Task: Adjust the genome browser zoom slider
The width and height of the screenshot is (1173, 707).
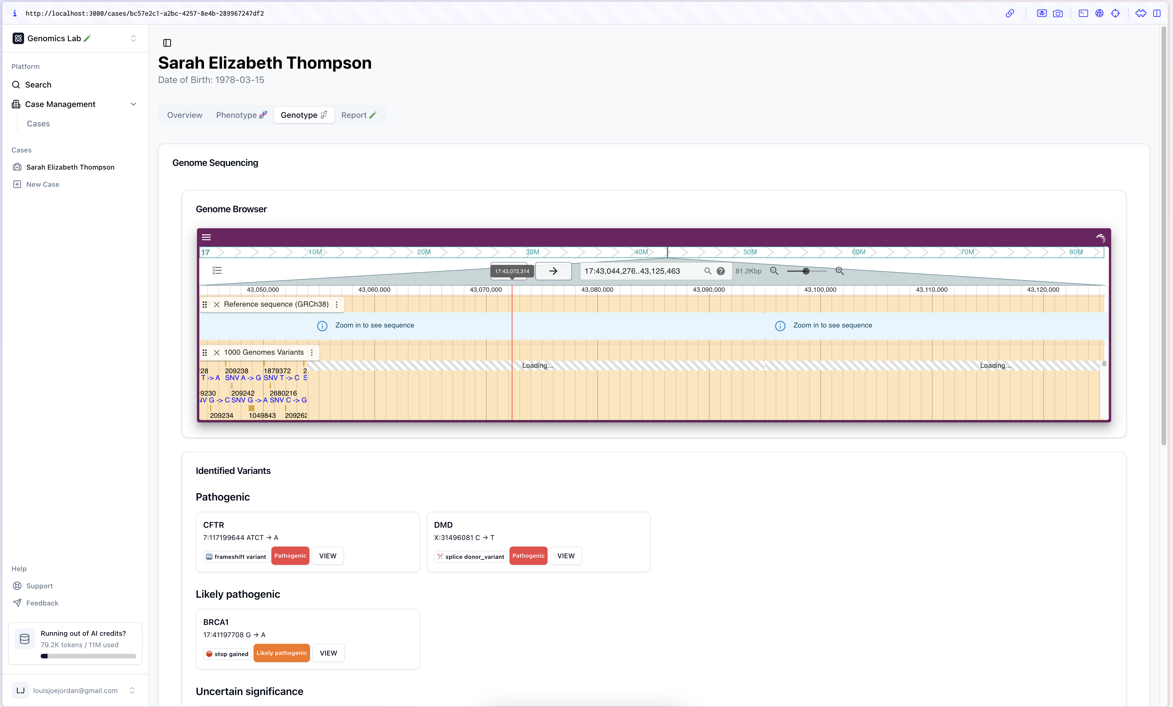Action: [x=805, y=271]
